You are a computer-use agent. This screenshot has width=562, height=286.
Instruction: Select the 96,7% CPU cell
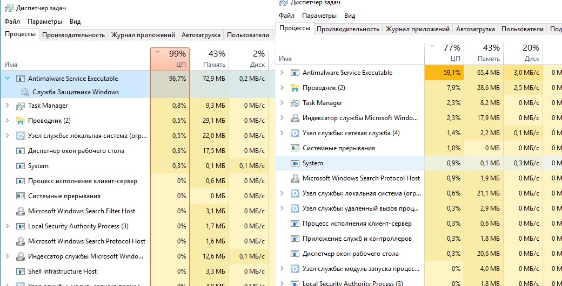[x=170, y=79]
